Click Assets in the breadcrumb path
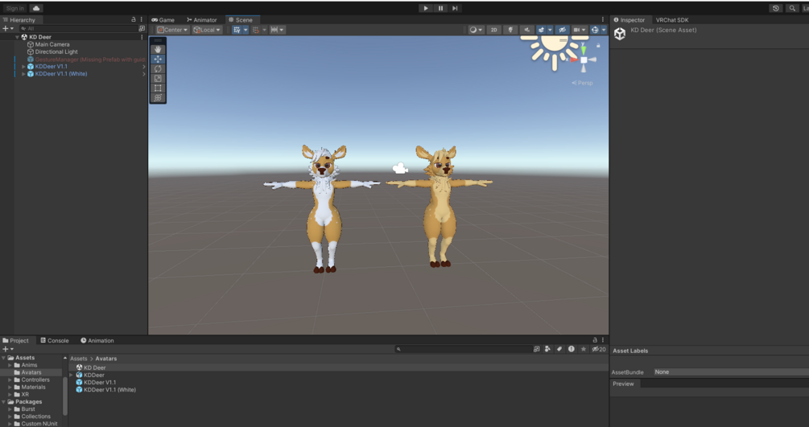 click(78, 359)
